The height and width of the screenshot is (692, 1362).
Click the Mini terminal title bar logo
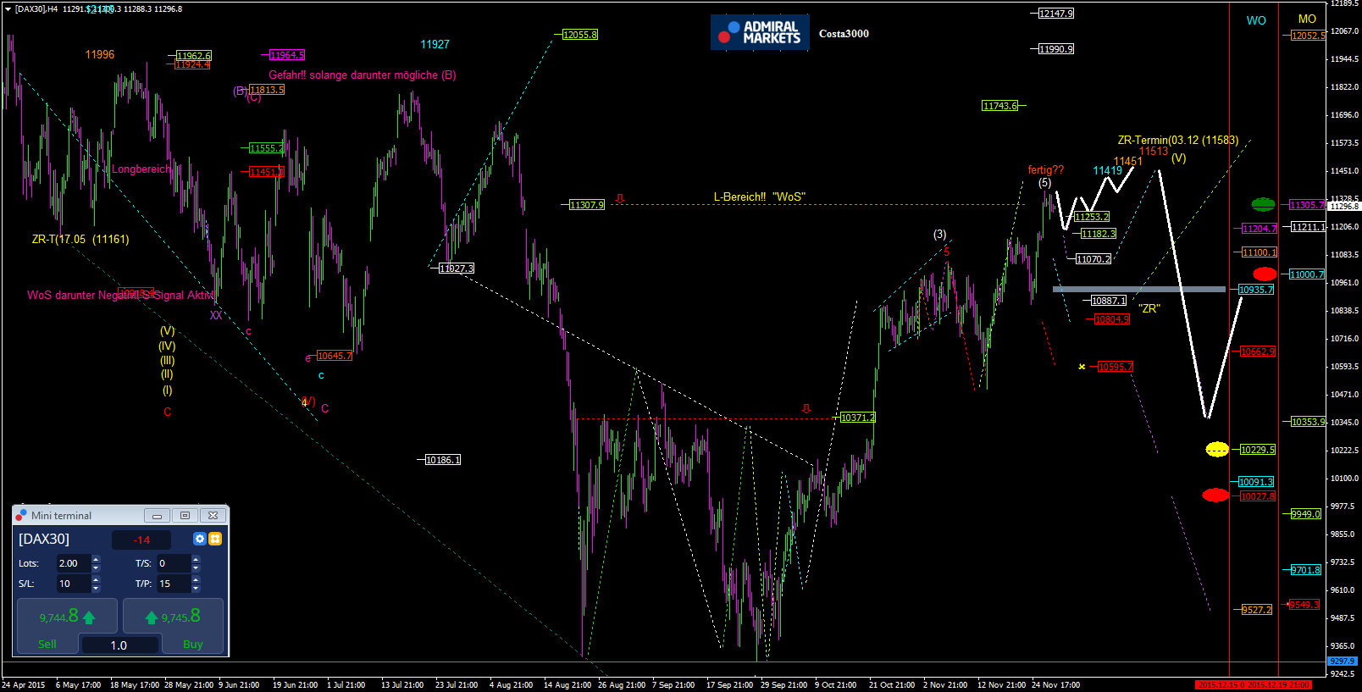click(x=21, y=515)
